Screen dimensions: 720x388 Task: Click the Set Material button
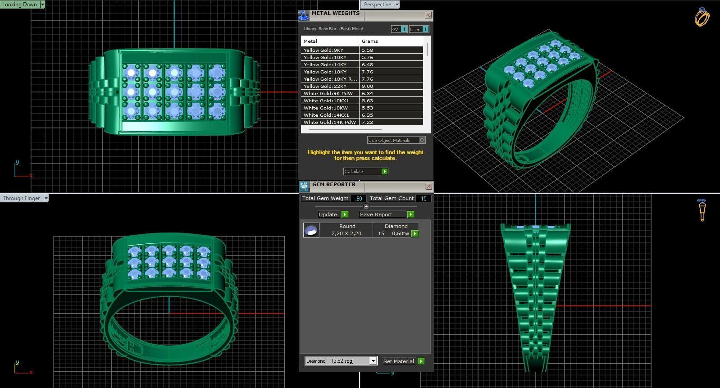pos(403,361)
